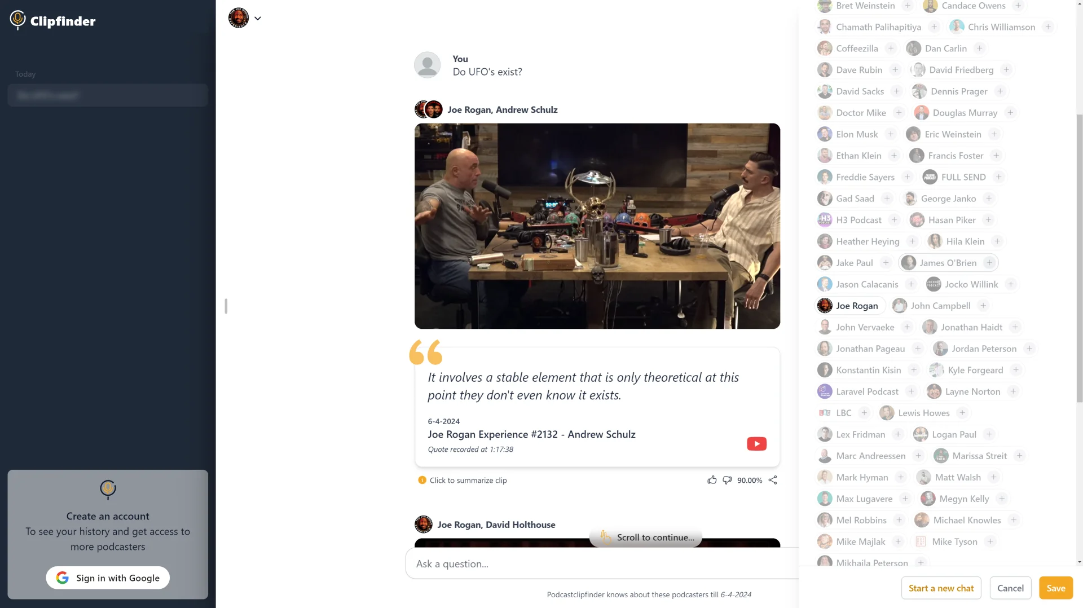
Task: Click the Clipfinder logo
Action: tap(52, 21)
